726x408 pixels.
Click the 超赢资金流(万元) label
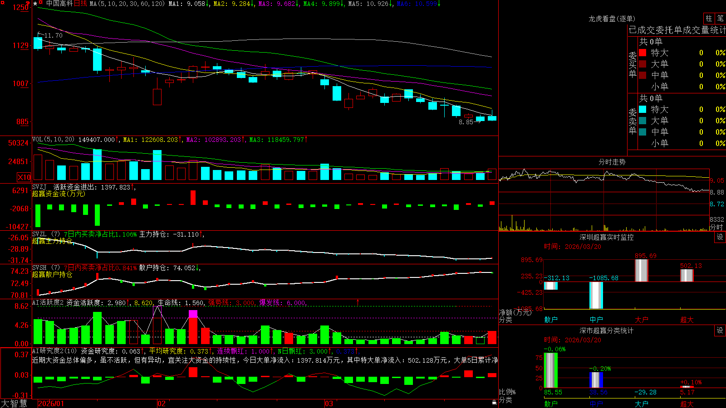[59, 194]
